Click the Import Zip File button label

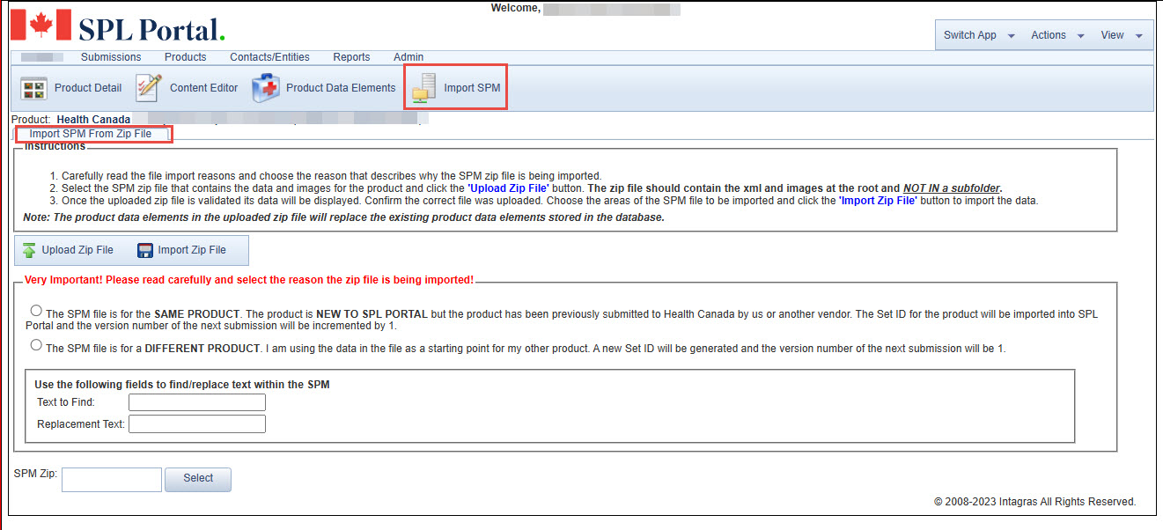[x=192, y=250]
